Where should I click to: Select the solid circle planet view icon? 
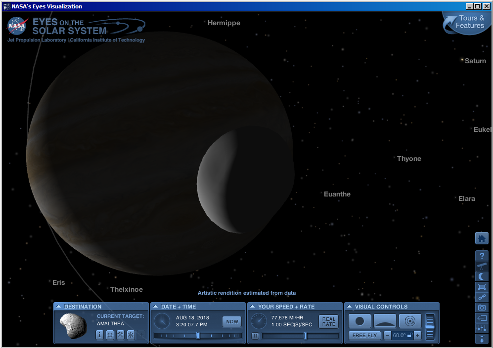coord(359,321)
